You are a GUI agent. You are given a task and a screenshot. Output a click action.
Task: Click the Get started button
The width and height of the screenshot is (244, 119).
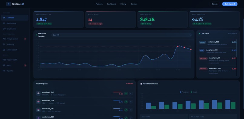[x=230, y=4]
